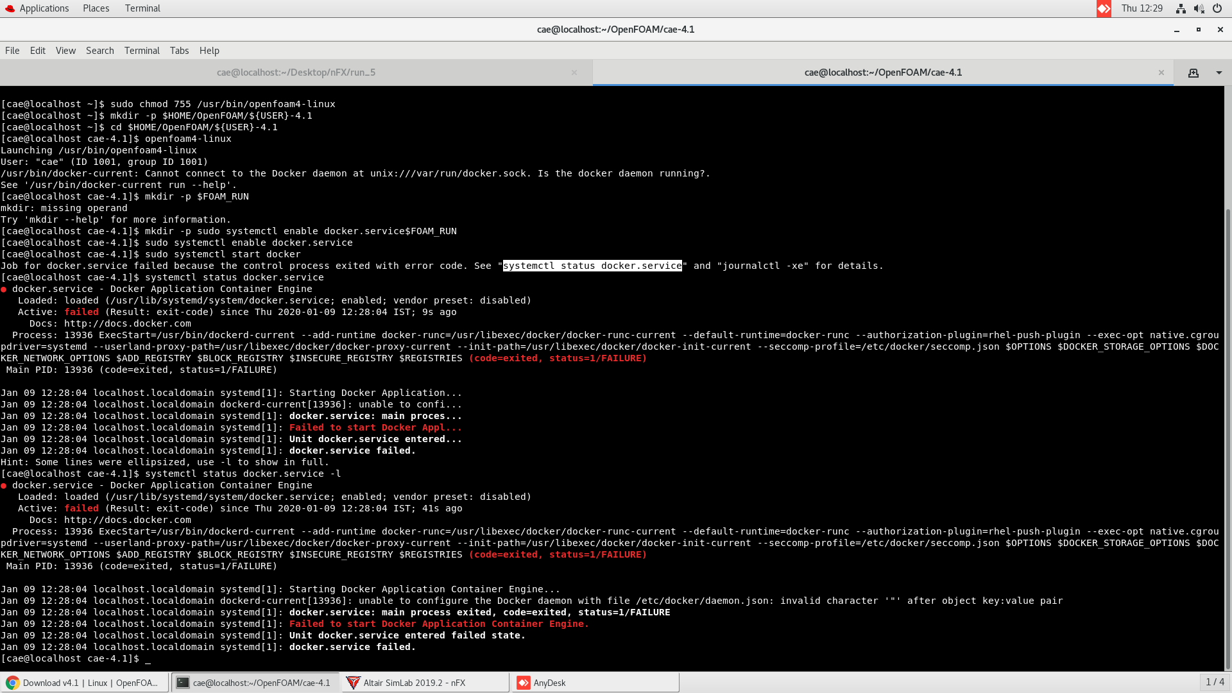Click the highlighted 'systemctl status docker.service' text
This screenshot has height=693, width=1232.
click(x=592, y=266)
